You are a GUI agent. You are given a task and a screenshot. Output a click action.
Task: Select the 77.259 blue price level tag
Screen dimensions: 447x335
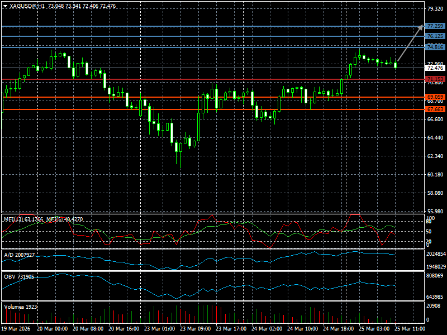click(435, 26)
